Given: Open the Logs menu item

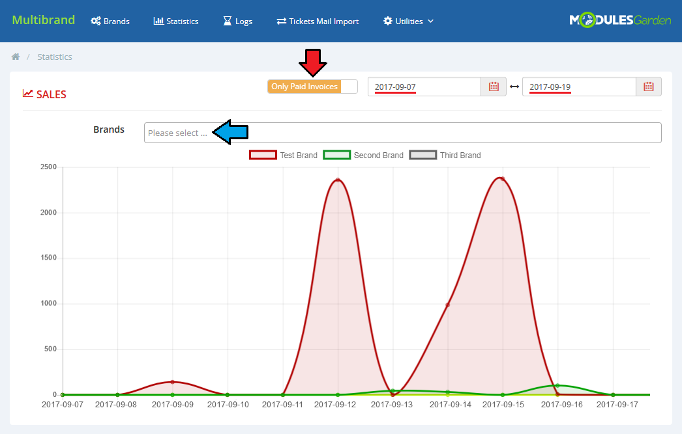Looking at the screenshot, I should pos(238,21).
